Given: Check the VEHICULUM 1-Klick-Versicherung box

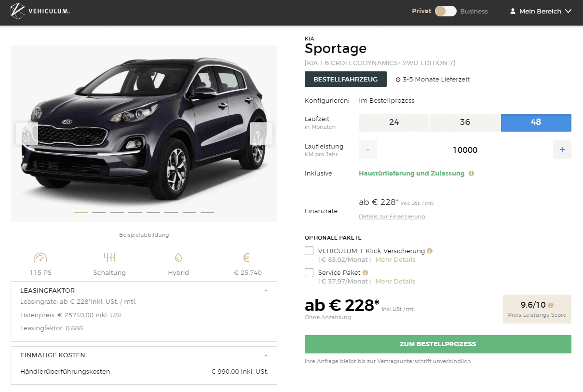Looking at the screenshot, I should point(309,251).
